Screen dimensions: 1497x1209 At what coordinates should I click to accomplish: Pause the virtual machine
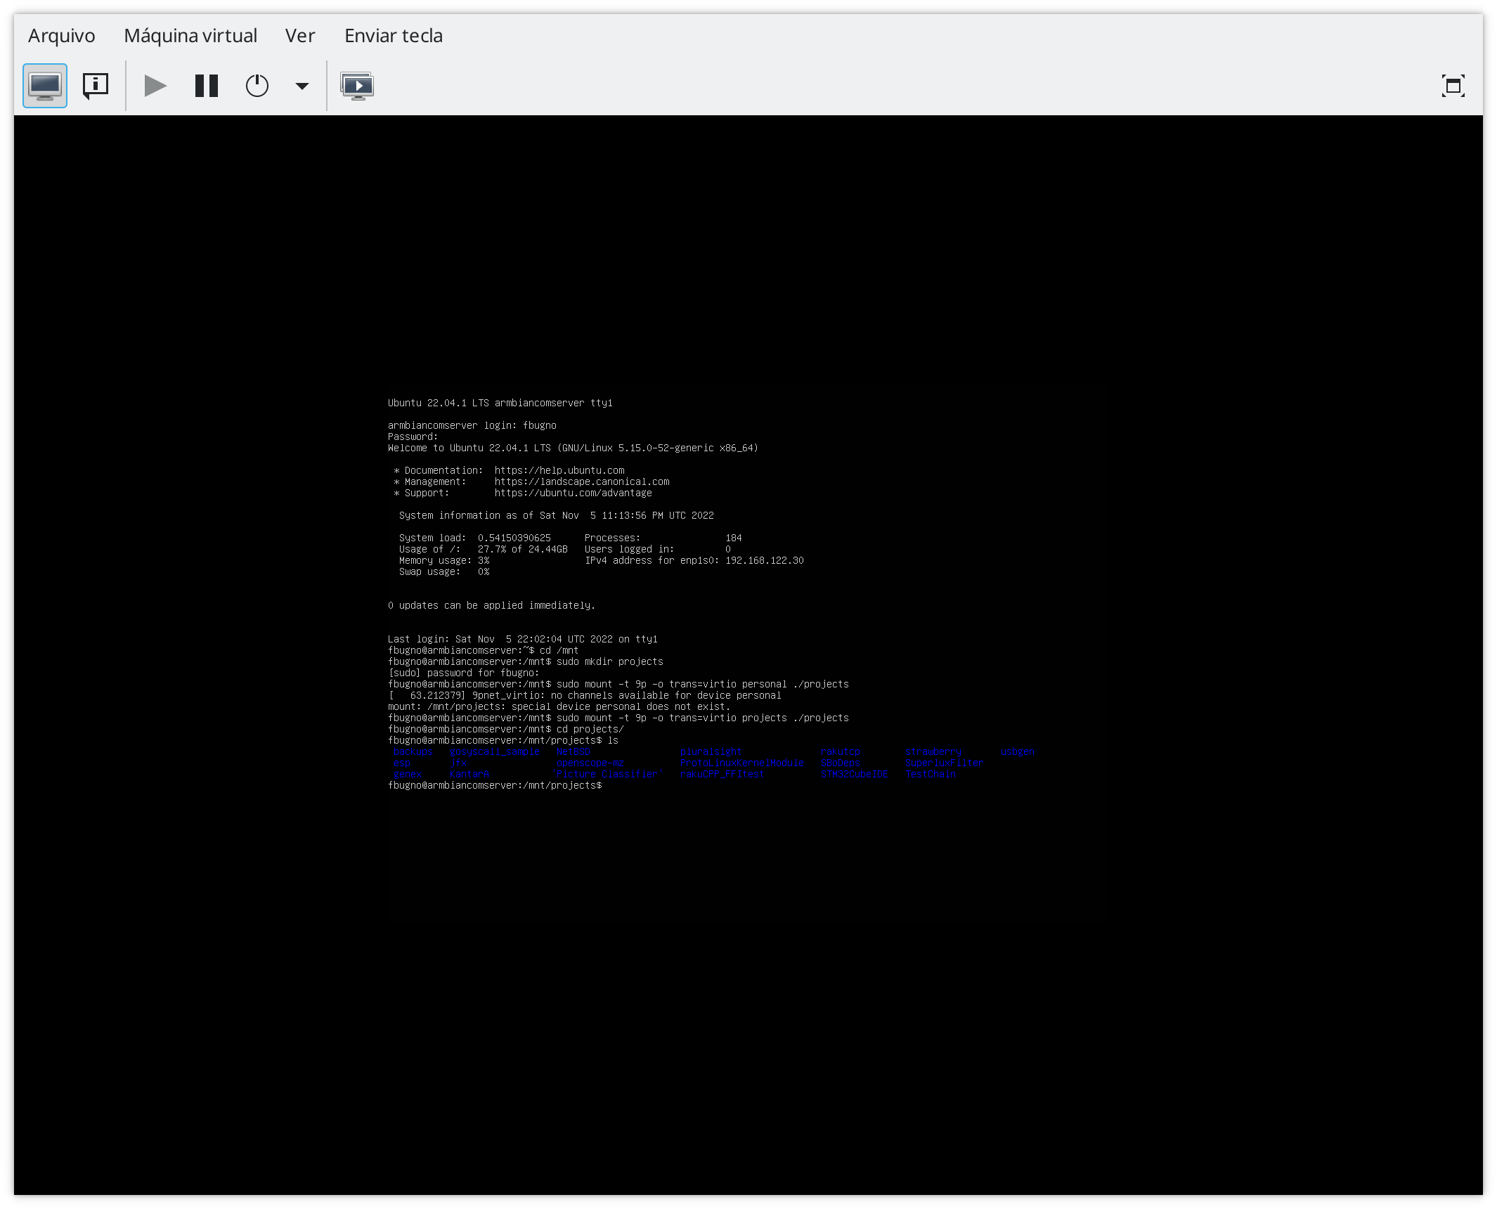click(206, 86)
